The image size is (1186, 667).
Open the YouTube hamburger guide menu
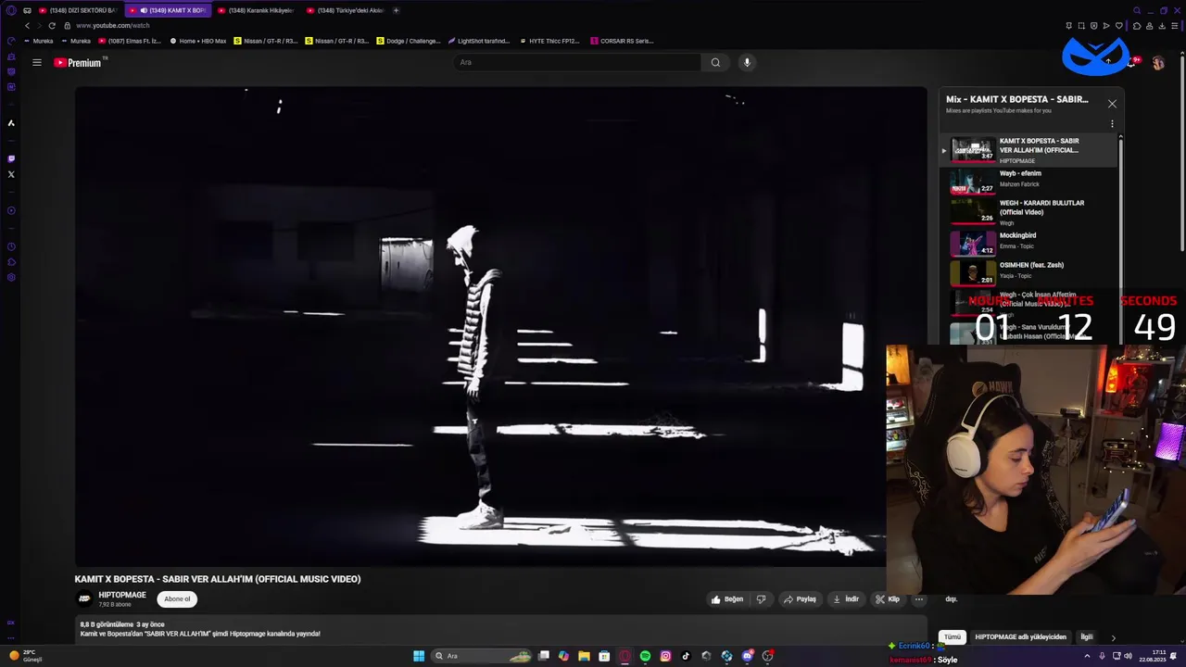(x=37, y=63)
